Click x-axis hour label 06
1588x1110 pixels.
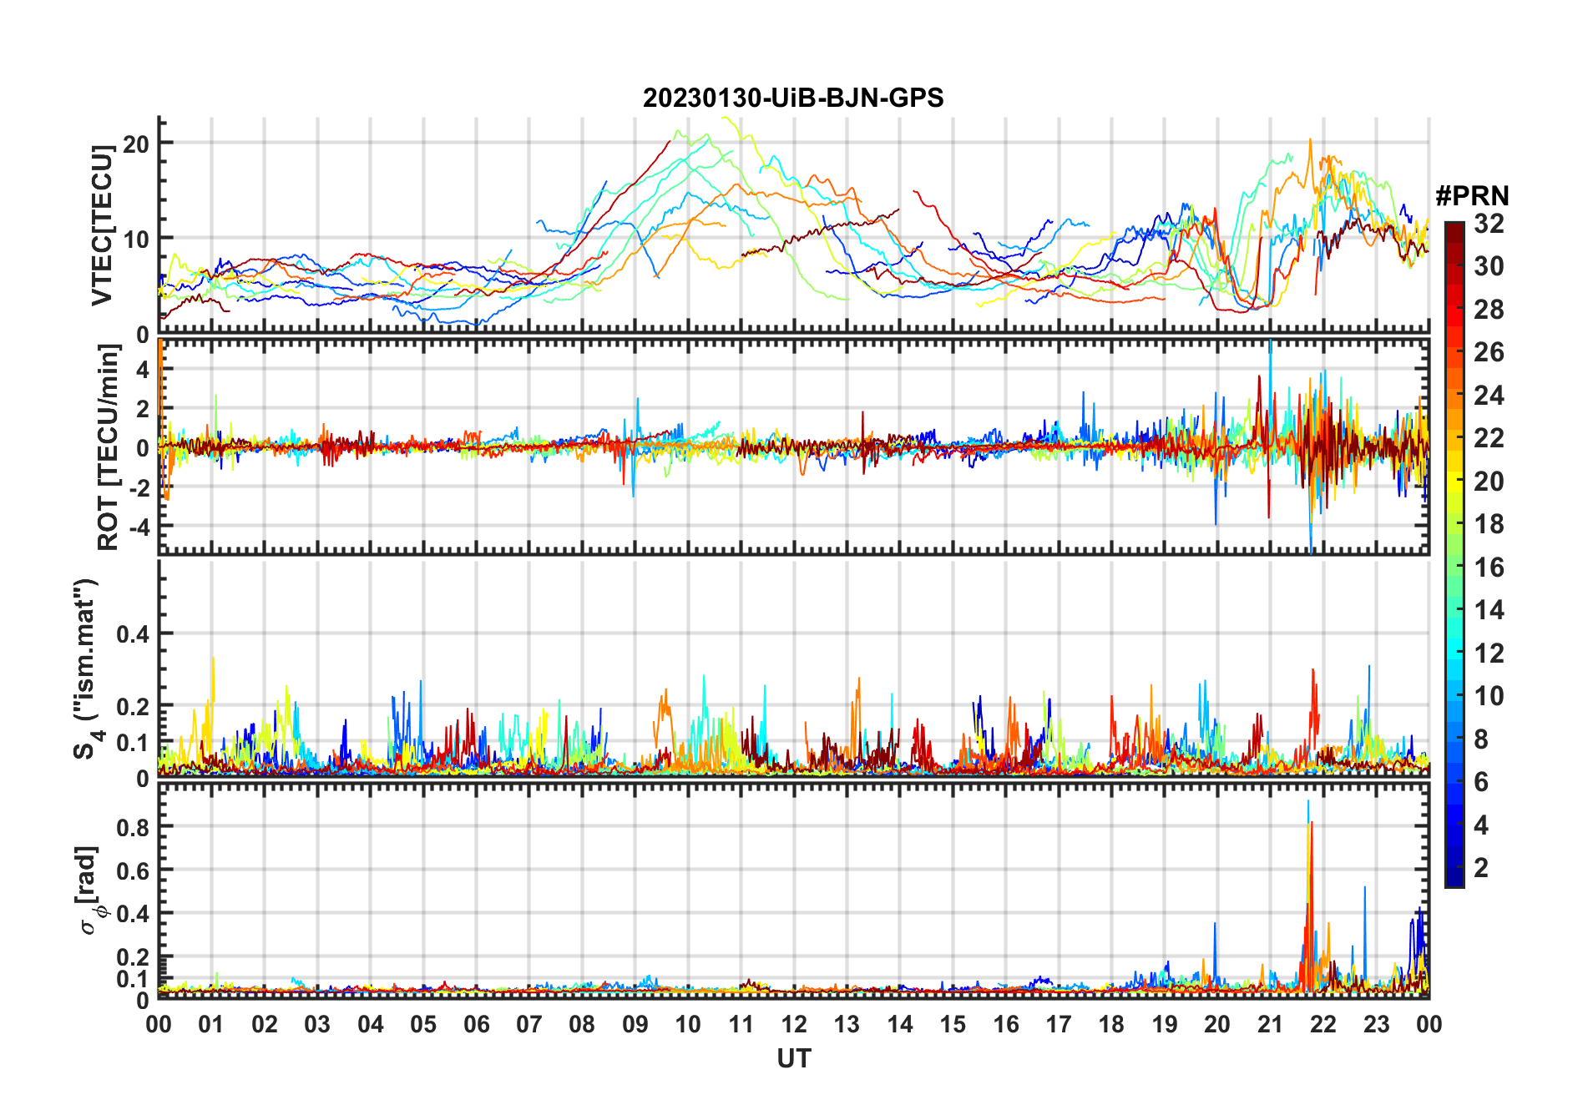click(476, 1024)
